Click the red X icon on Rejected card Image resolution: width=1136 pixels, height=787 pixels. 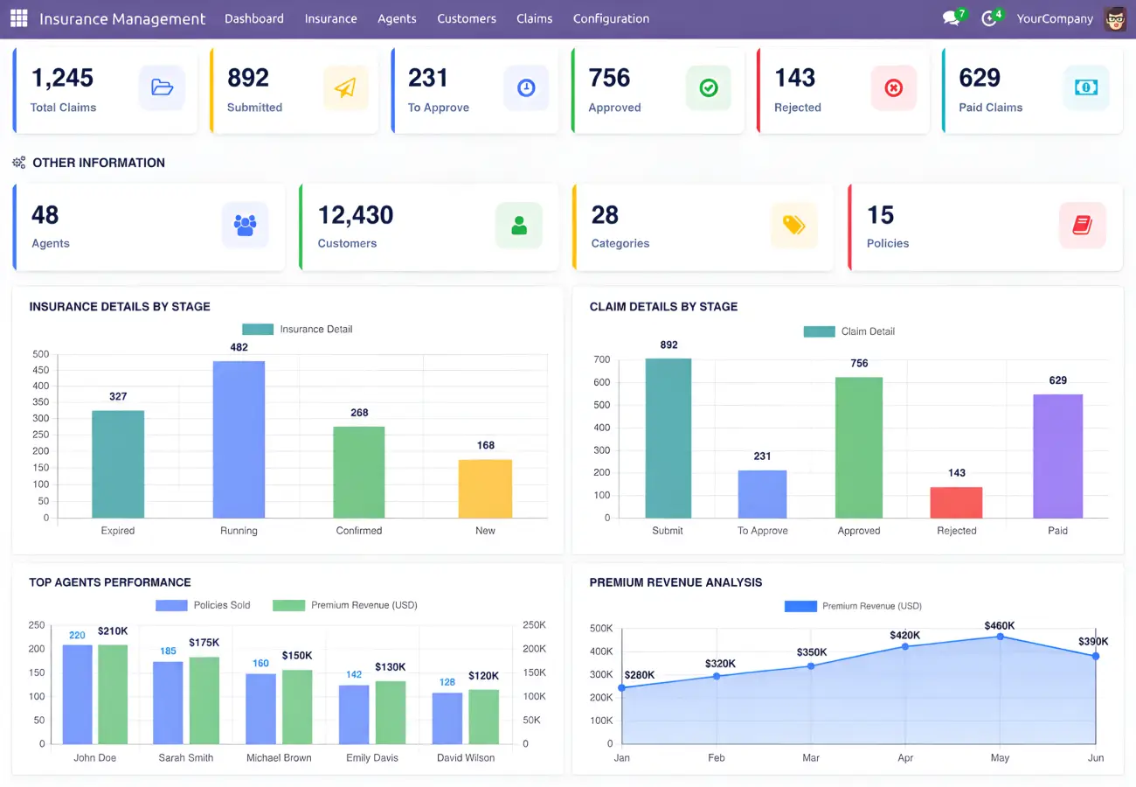[x=893, y=87]
